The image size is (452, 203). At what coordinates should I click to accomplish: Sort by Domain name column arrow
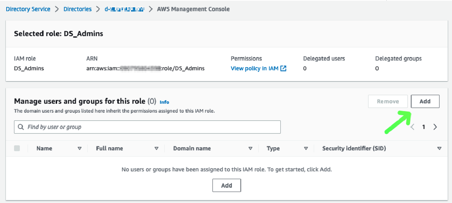click(250, 148)
